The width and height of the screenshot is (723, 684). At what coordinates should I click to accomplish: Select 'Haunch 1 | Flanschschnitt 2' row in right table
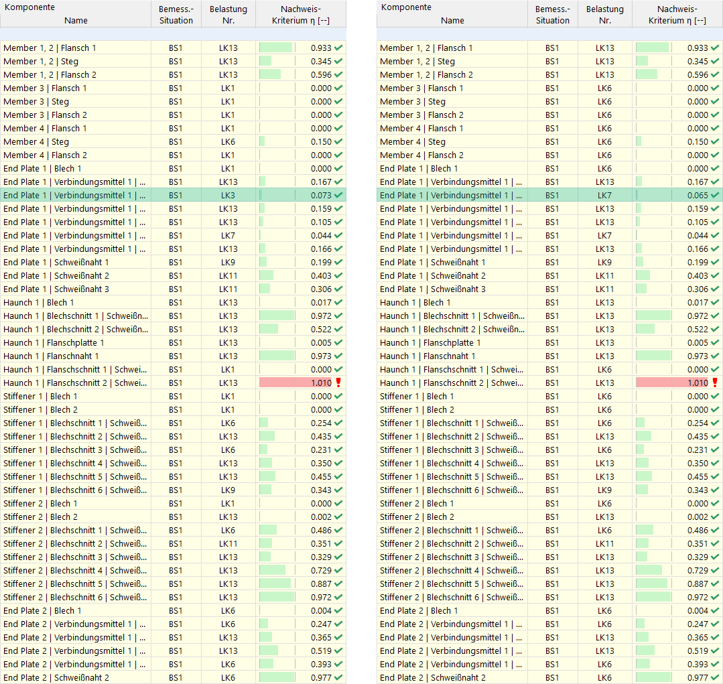click(x=549, y=383)
